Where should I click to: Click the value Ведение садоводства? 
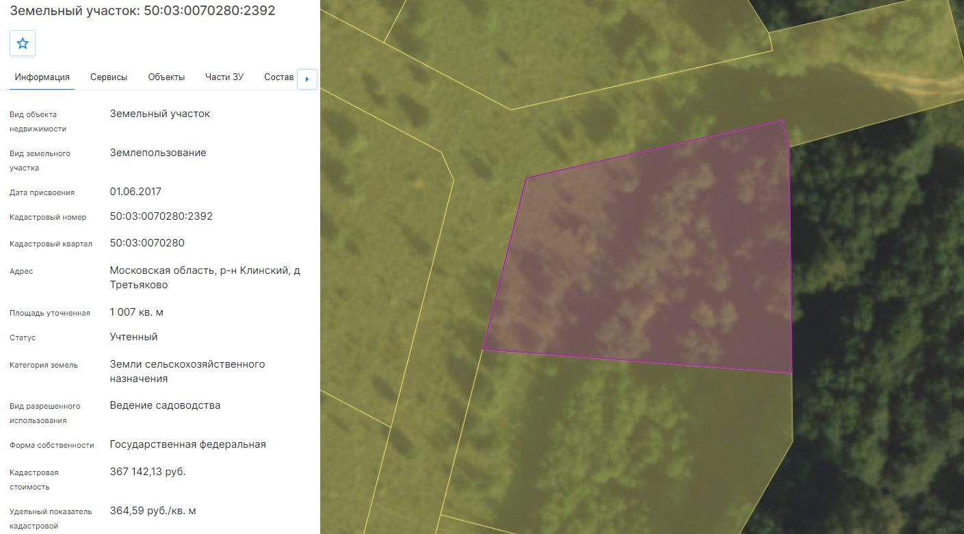[165, 405]
